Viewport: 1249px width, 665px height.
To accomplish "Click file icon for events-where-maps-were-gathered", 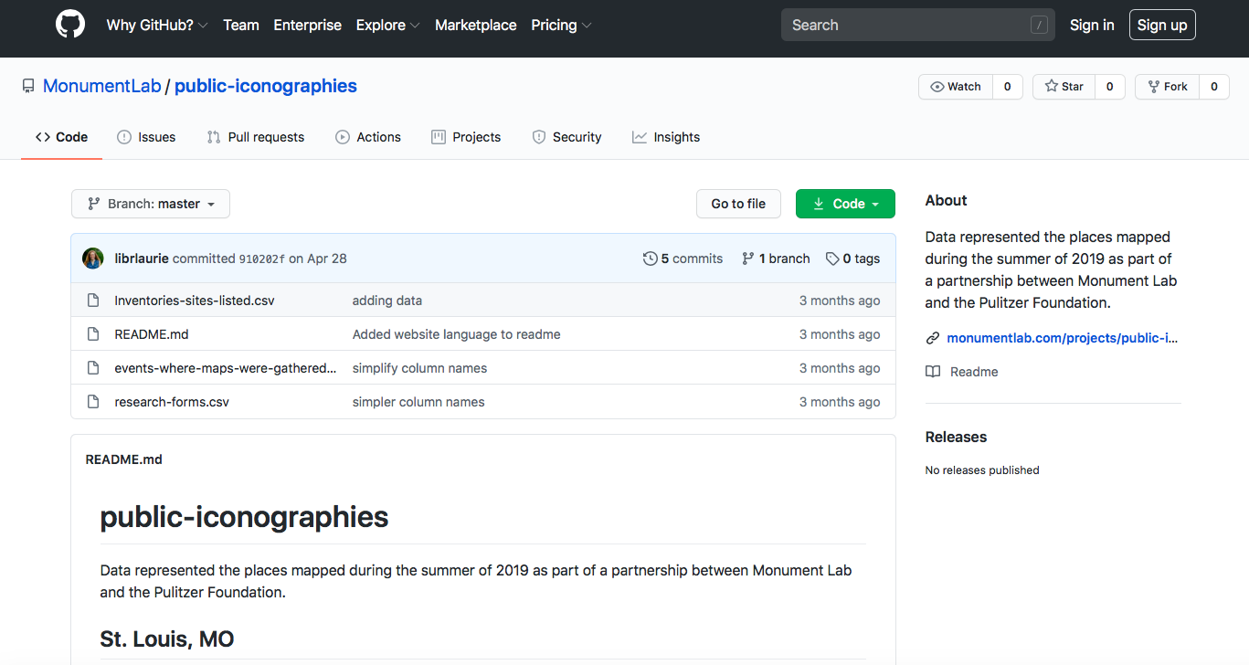I will 92,368.
